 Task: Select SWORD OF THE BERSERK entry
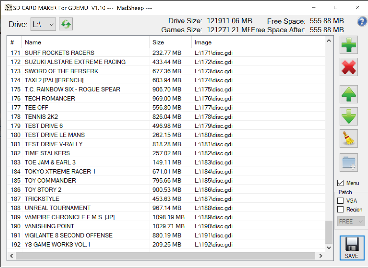[166, 71]
